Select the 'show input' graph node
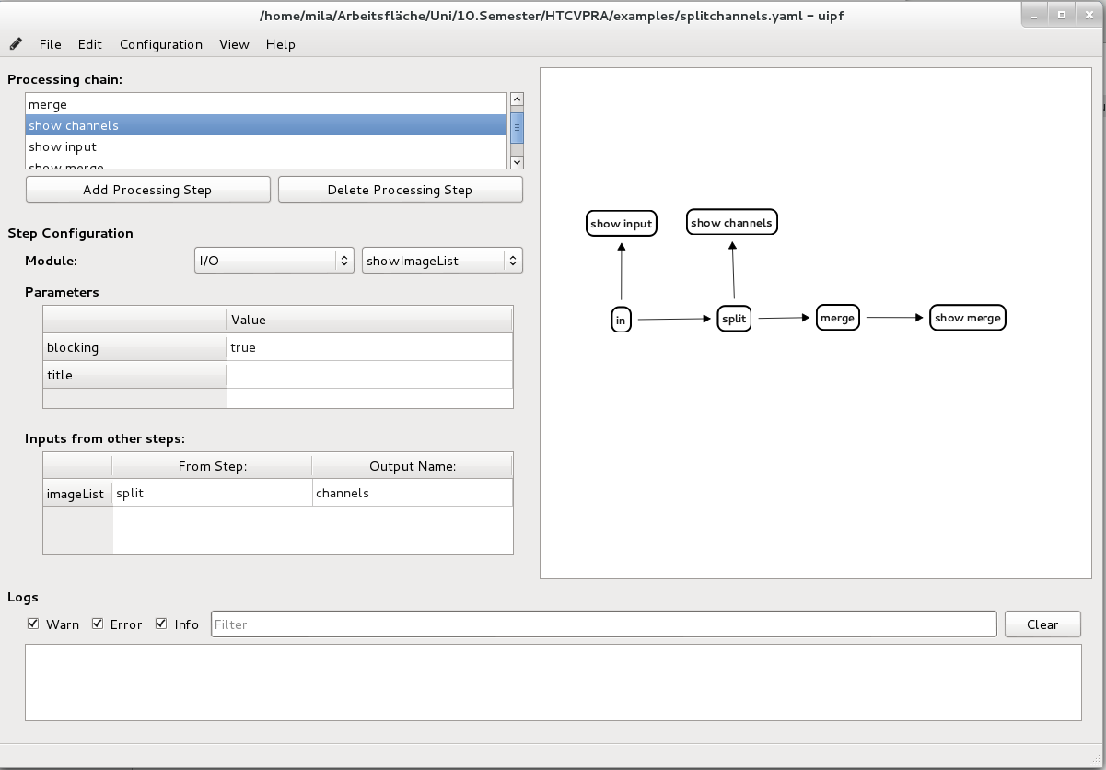The width and height of the screenshot is (1106, 770). point(622,224)
